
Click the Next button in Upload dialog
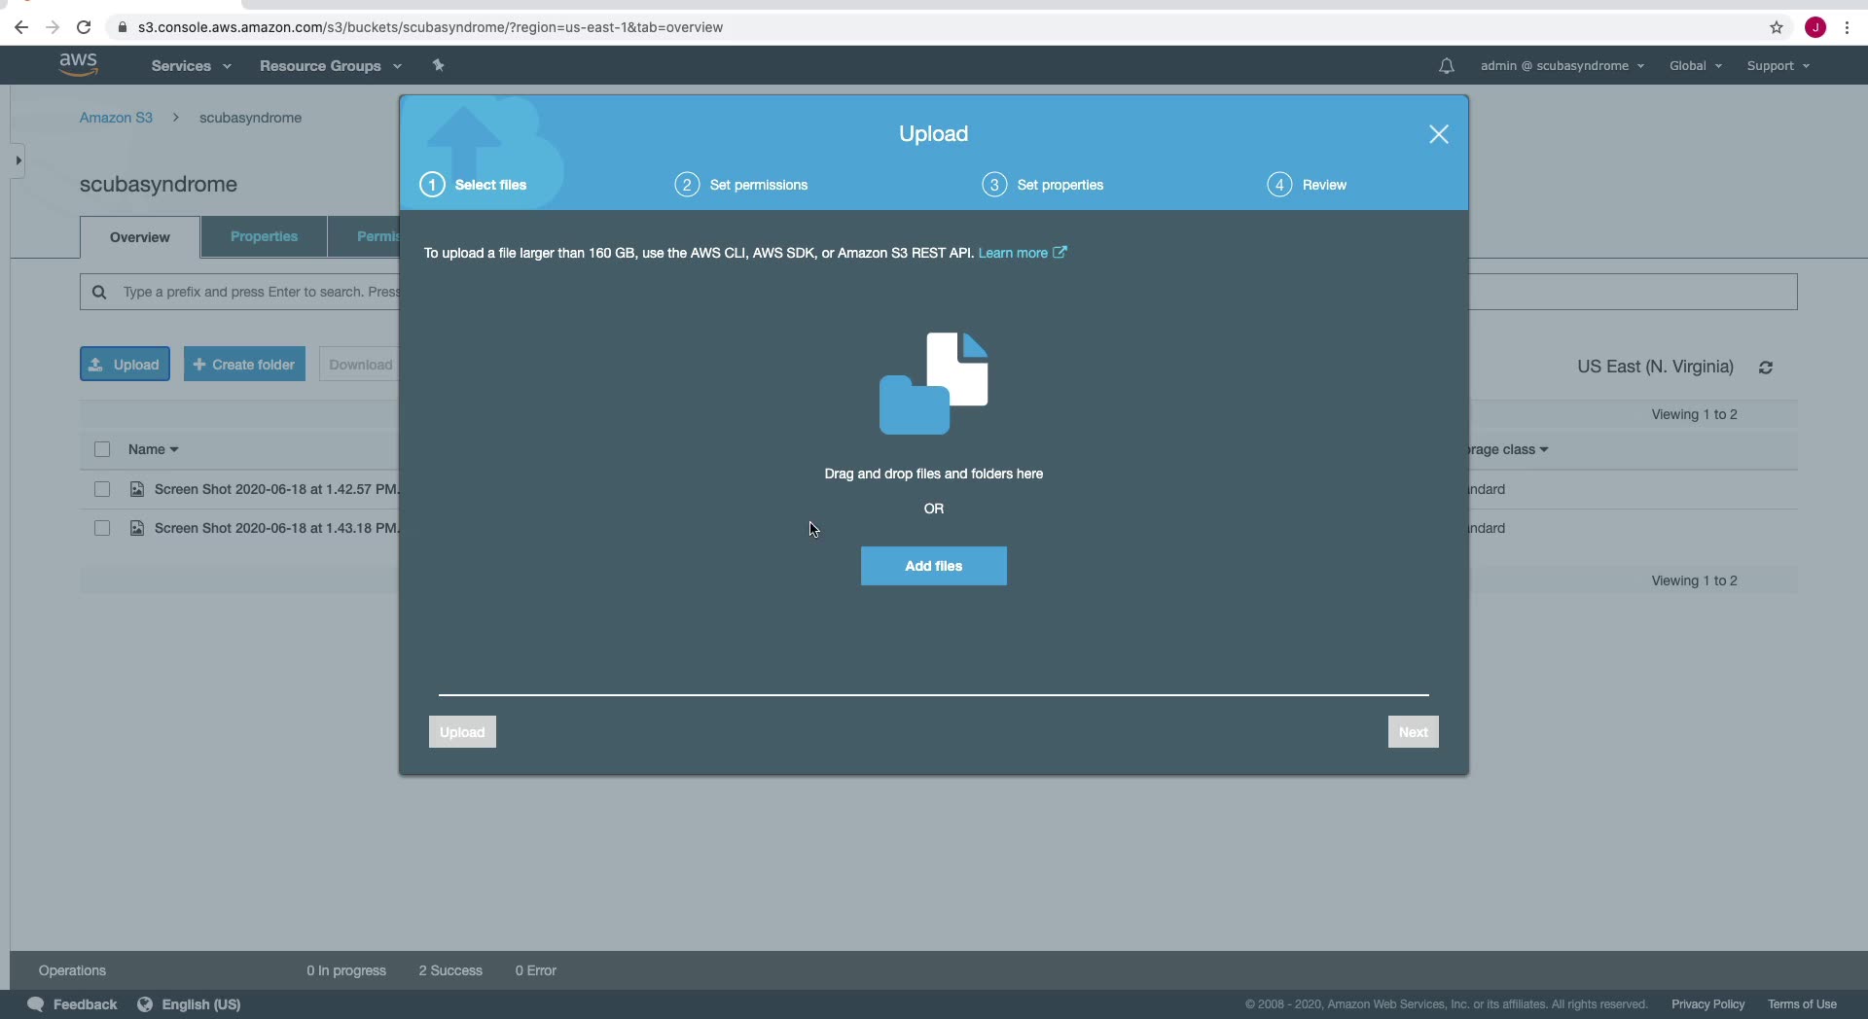[1413, 732]
